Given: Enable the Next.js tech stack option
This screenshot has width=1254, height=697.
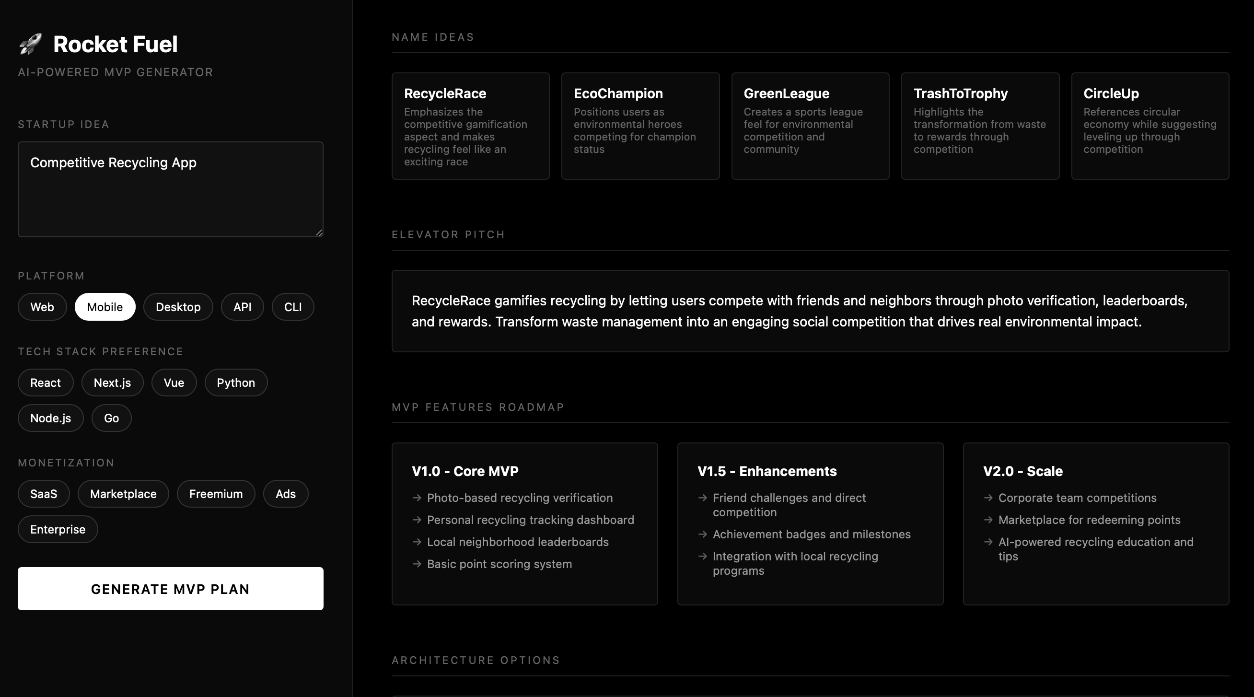Looking at the screenshot, I should (x=112, y=383).
